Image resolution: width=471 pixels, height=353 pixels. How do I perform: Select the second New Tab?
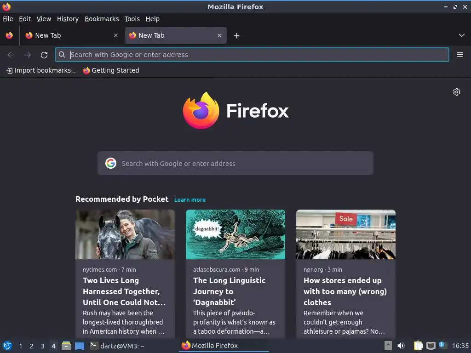point(176,35)
